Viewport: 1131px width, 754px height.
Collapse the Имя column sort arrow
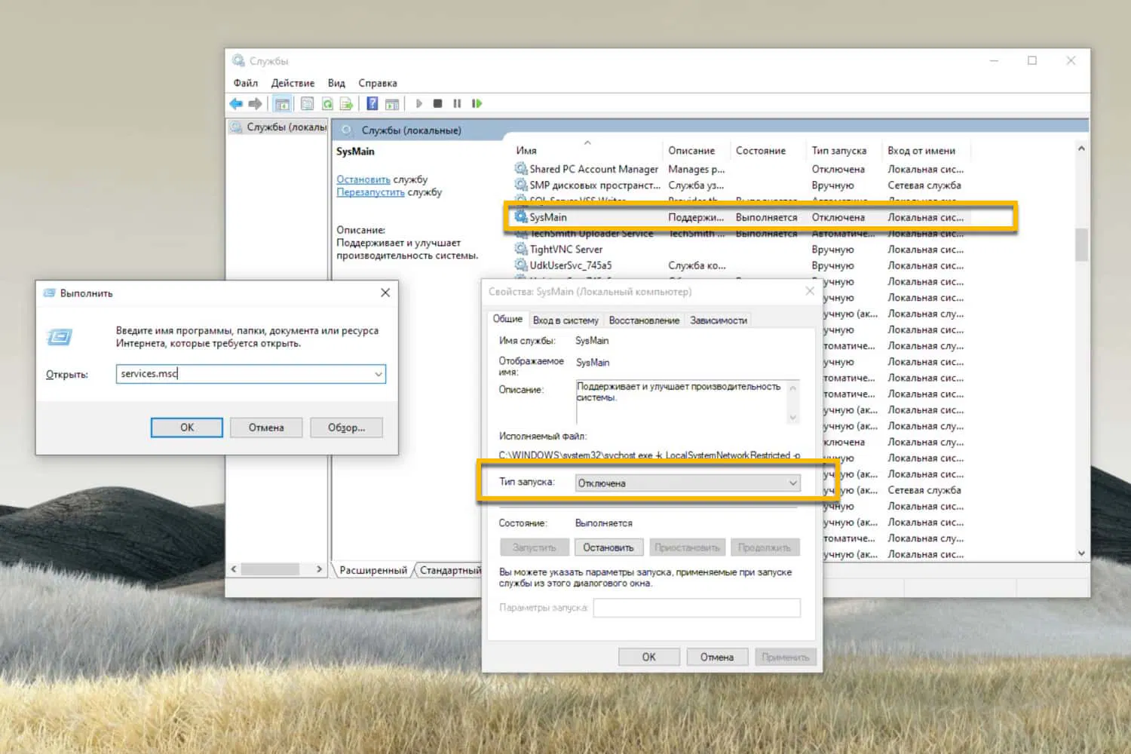pyautogui.click(x=588, y=142)
